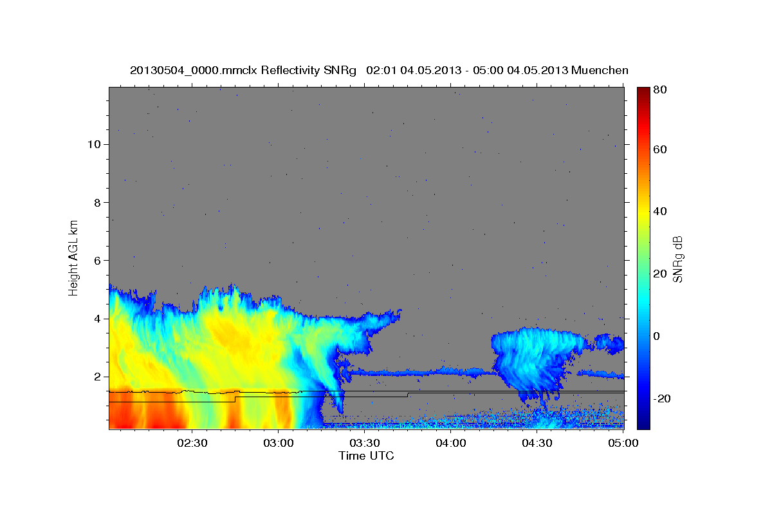This screenshot has height=515, width=772.
Task: Click the height tick label 6
Action: pyautogui.click(x=97, y=260)
